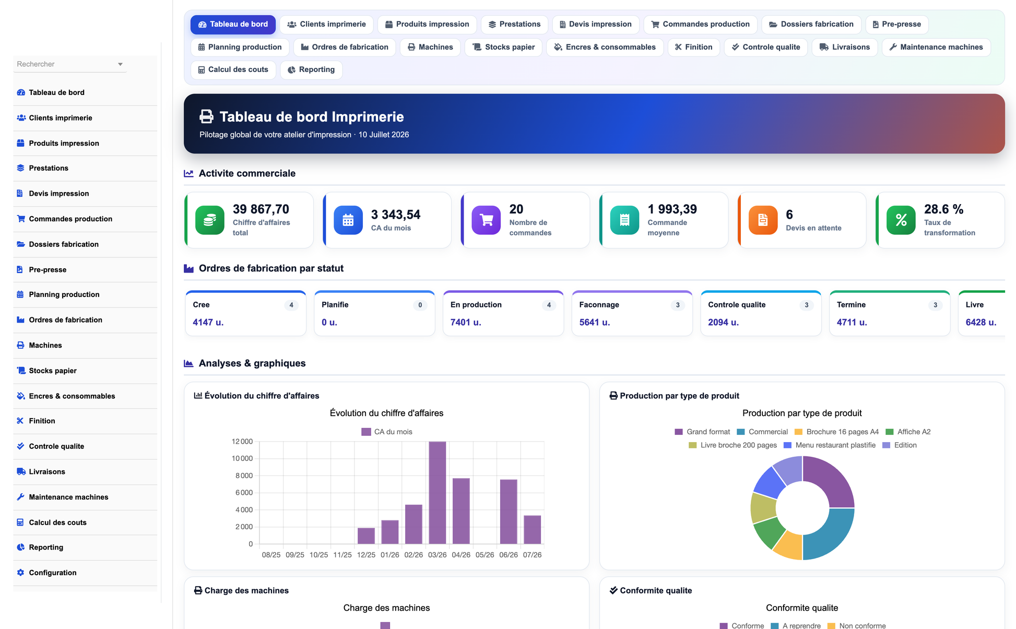
Task: Click the Calcul des couts sidebar calculator icon
Action: (x=20, y=523)
